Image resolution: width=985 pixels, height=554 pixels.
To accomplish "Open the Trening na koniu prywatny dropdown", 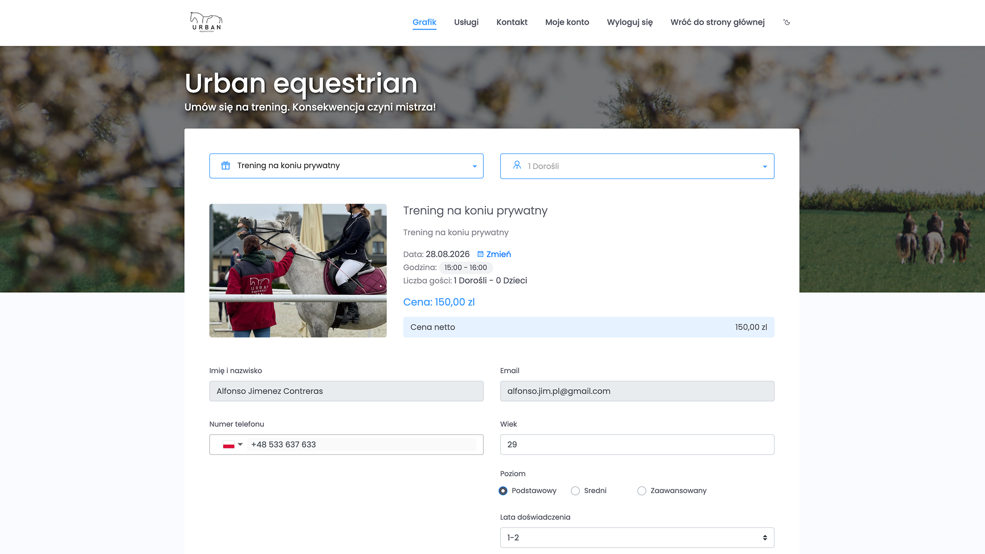I will point(346,166).
